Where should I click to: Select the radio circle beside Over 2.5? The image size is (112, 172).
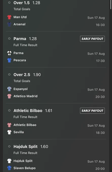(9, 75)
